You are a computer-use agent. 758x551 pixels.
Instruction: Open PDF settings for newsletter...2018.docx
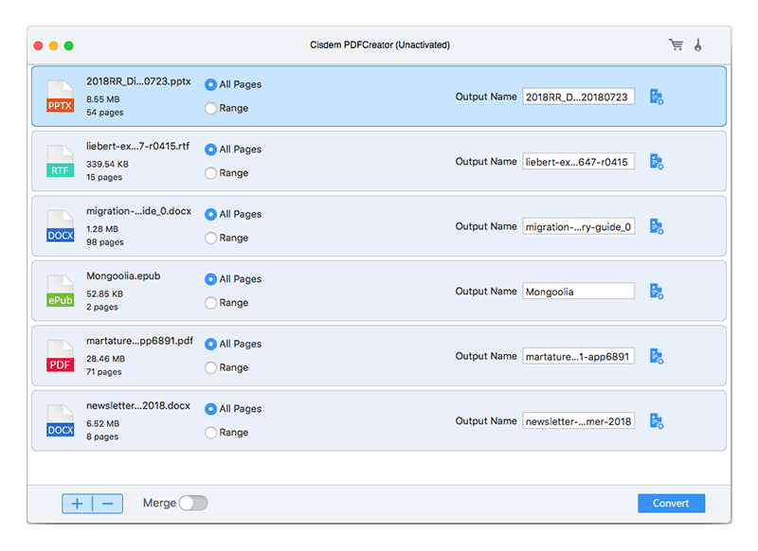point(657,421)
